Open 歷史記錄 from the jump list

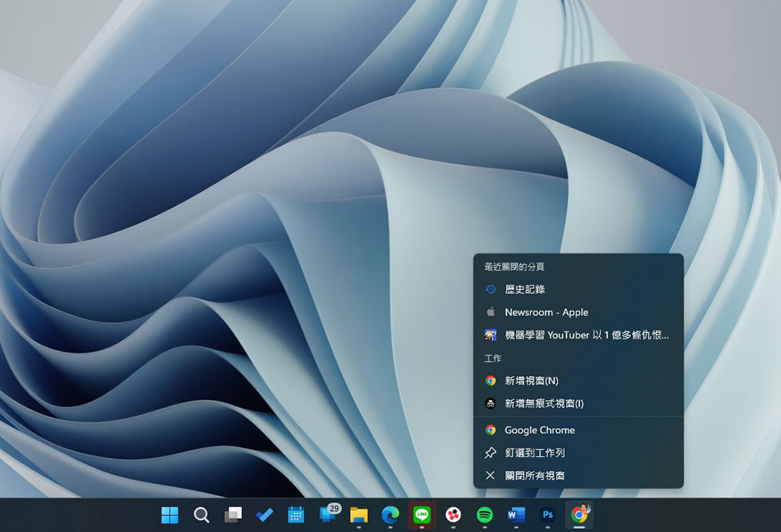525,289
